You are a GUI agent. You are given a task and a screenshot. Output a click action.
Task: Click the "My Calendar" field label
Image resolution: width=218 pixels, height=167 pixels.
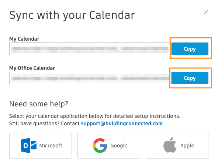point(24,39)
